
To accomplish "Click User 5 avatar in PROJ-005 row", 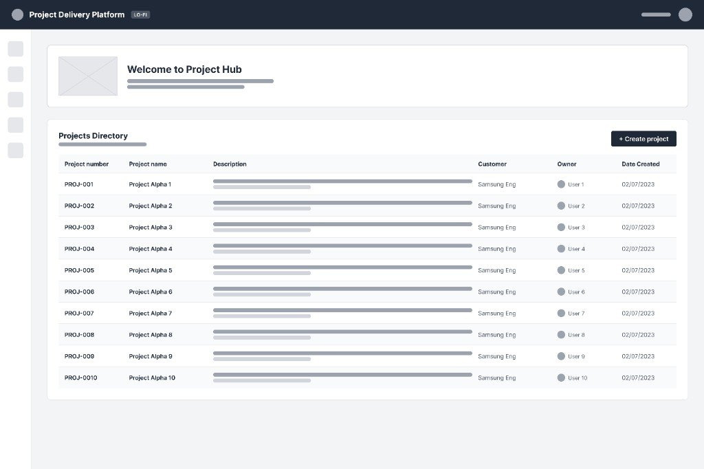I will click(x=561, y=270).
